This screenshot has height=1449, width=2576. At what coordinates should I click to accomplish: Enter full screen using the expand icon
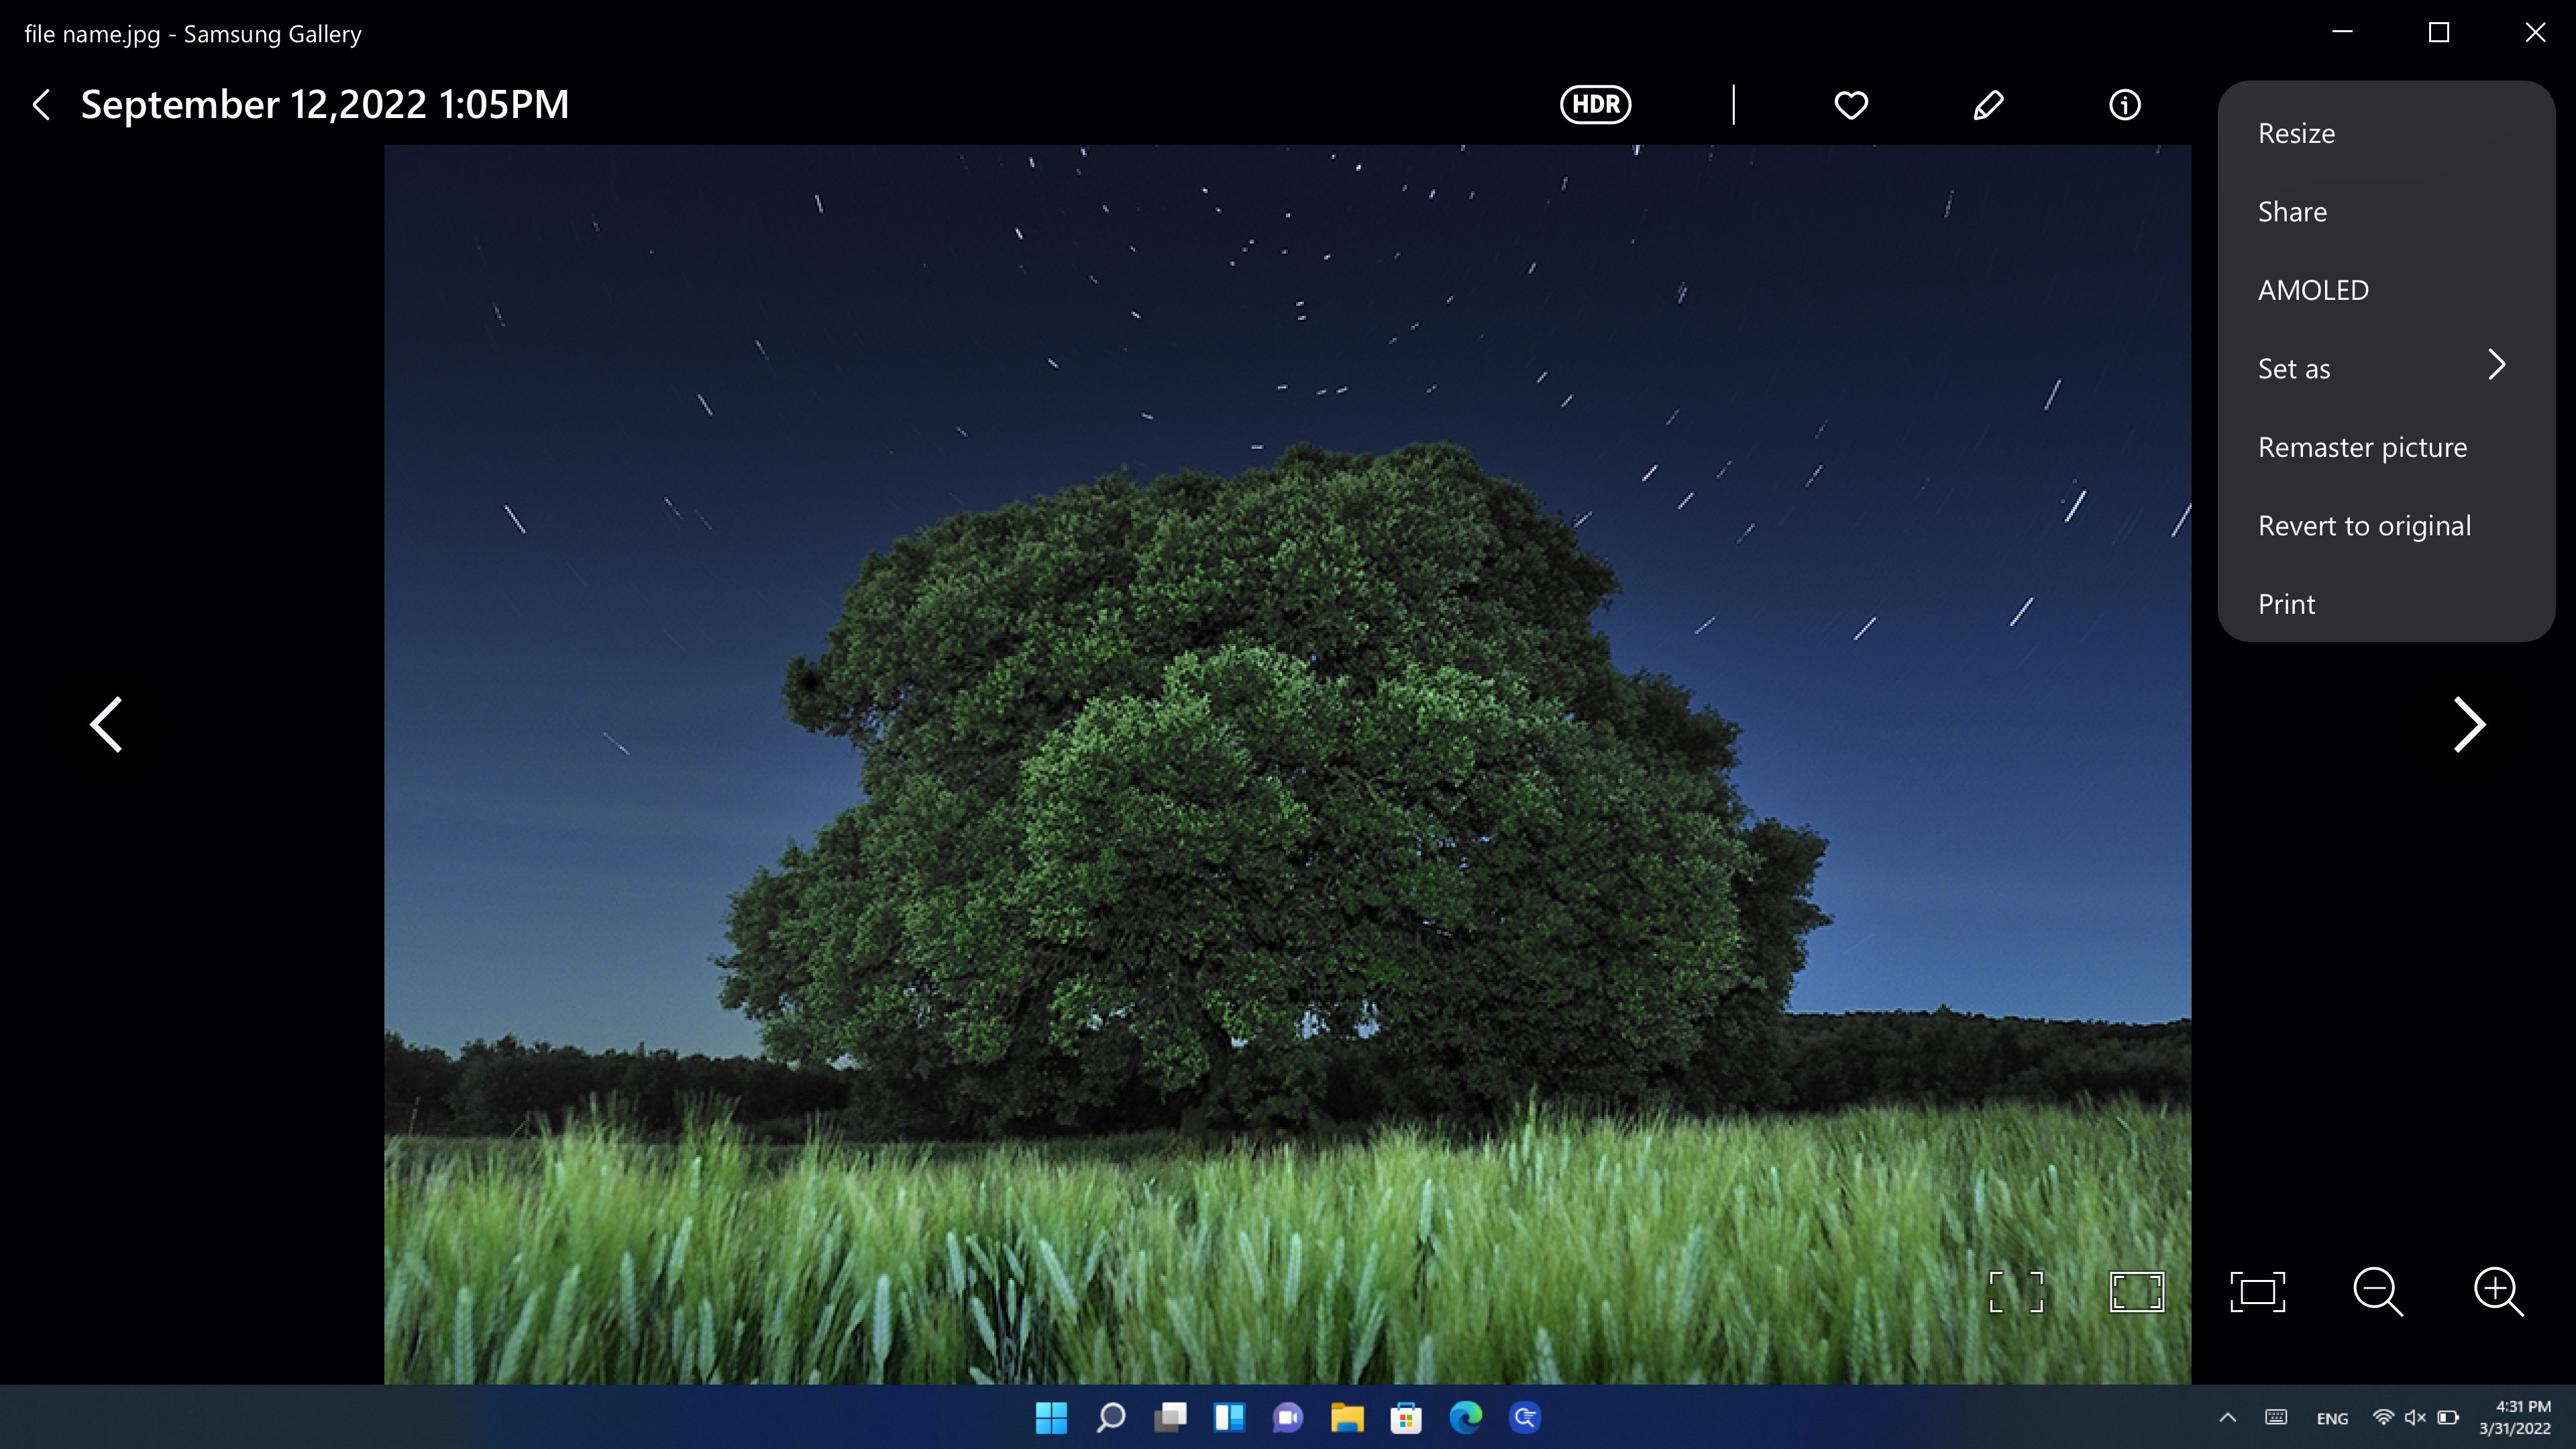[2017, 1291]
